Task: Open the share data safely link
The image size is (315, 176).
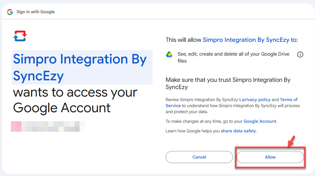Action: point(238,131)
